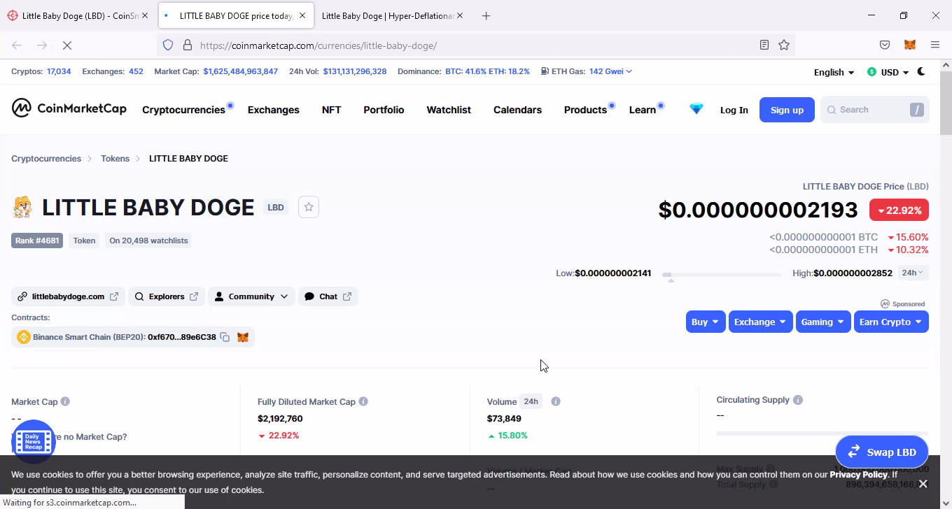952x509 pixels.
Task: Copy the BEP20 contract address
Action: 225,337
